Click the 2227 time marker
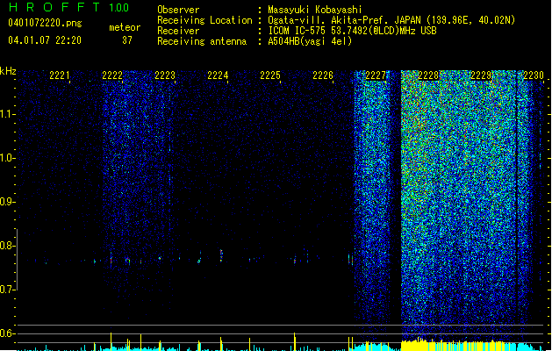552x351 pixels. [376, 75]
